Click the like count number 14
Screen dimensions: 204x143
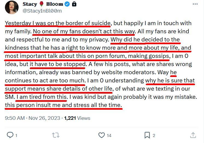109,135
